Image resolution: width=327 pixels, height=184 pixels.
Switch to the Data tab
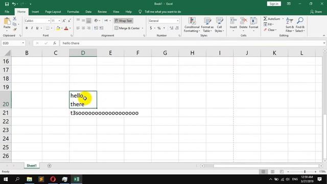point(88,12)
